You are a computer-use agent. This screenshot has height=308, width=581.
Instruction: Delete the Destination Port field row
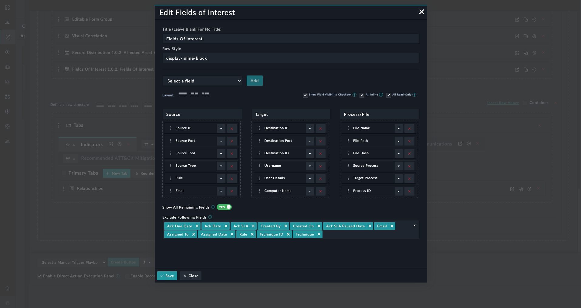(x=320, y=141)
